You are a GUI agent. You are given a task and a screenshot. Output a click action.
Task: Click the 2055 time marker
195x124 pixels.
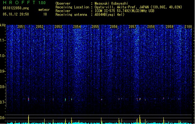click(95, 27)
